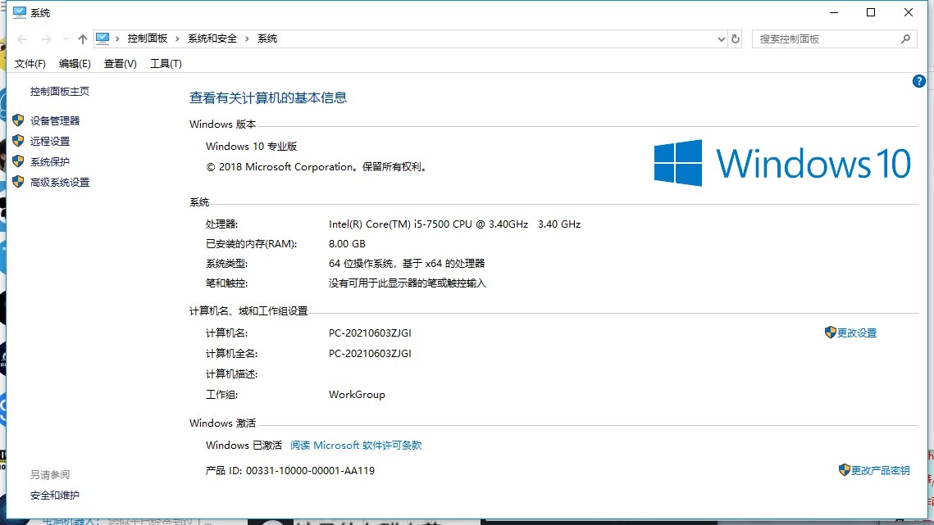This screenshot has width=934, height=525.
Task: Go to 控制面板主页
Action: pos(60,91)
